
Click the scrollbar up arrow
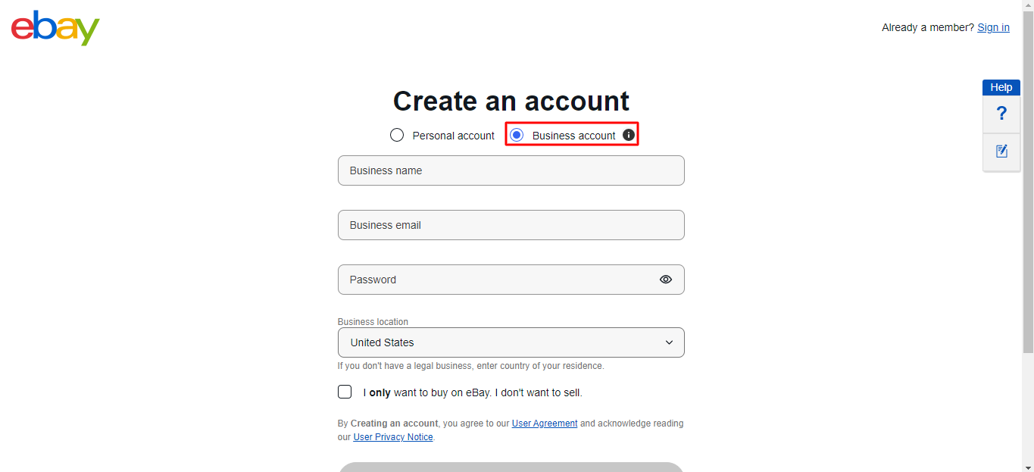coord(1029,5)
